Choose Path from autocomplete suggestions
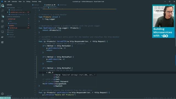This screenshot has height=99, width=176. (x=75, y=79)
